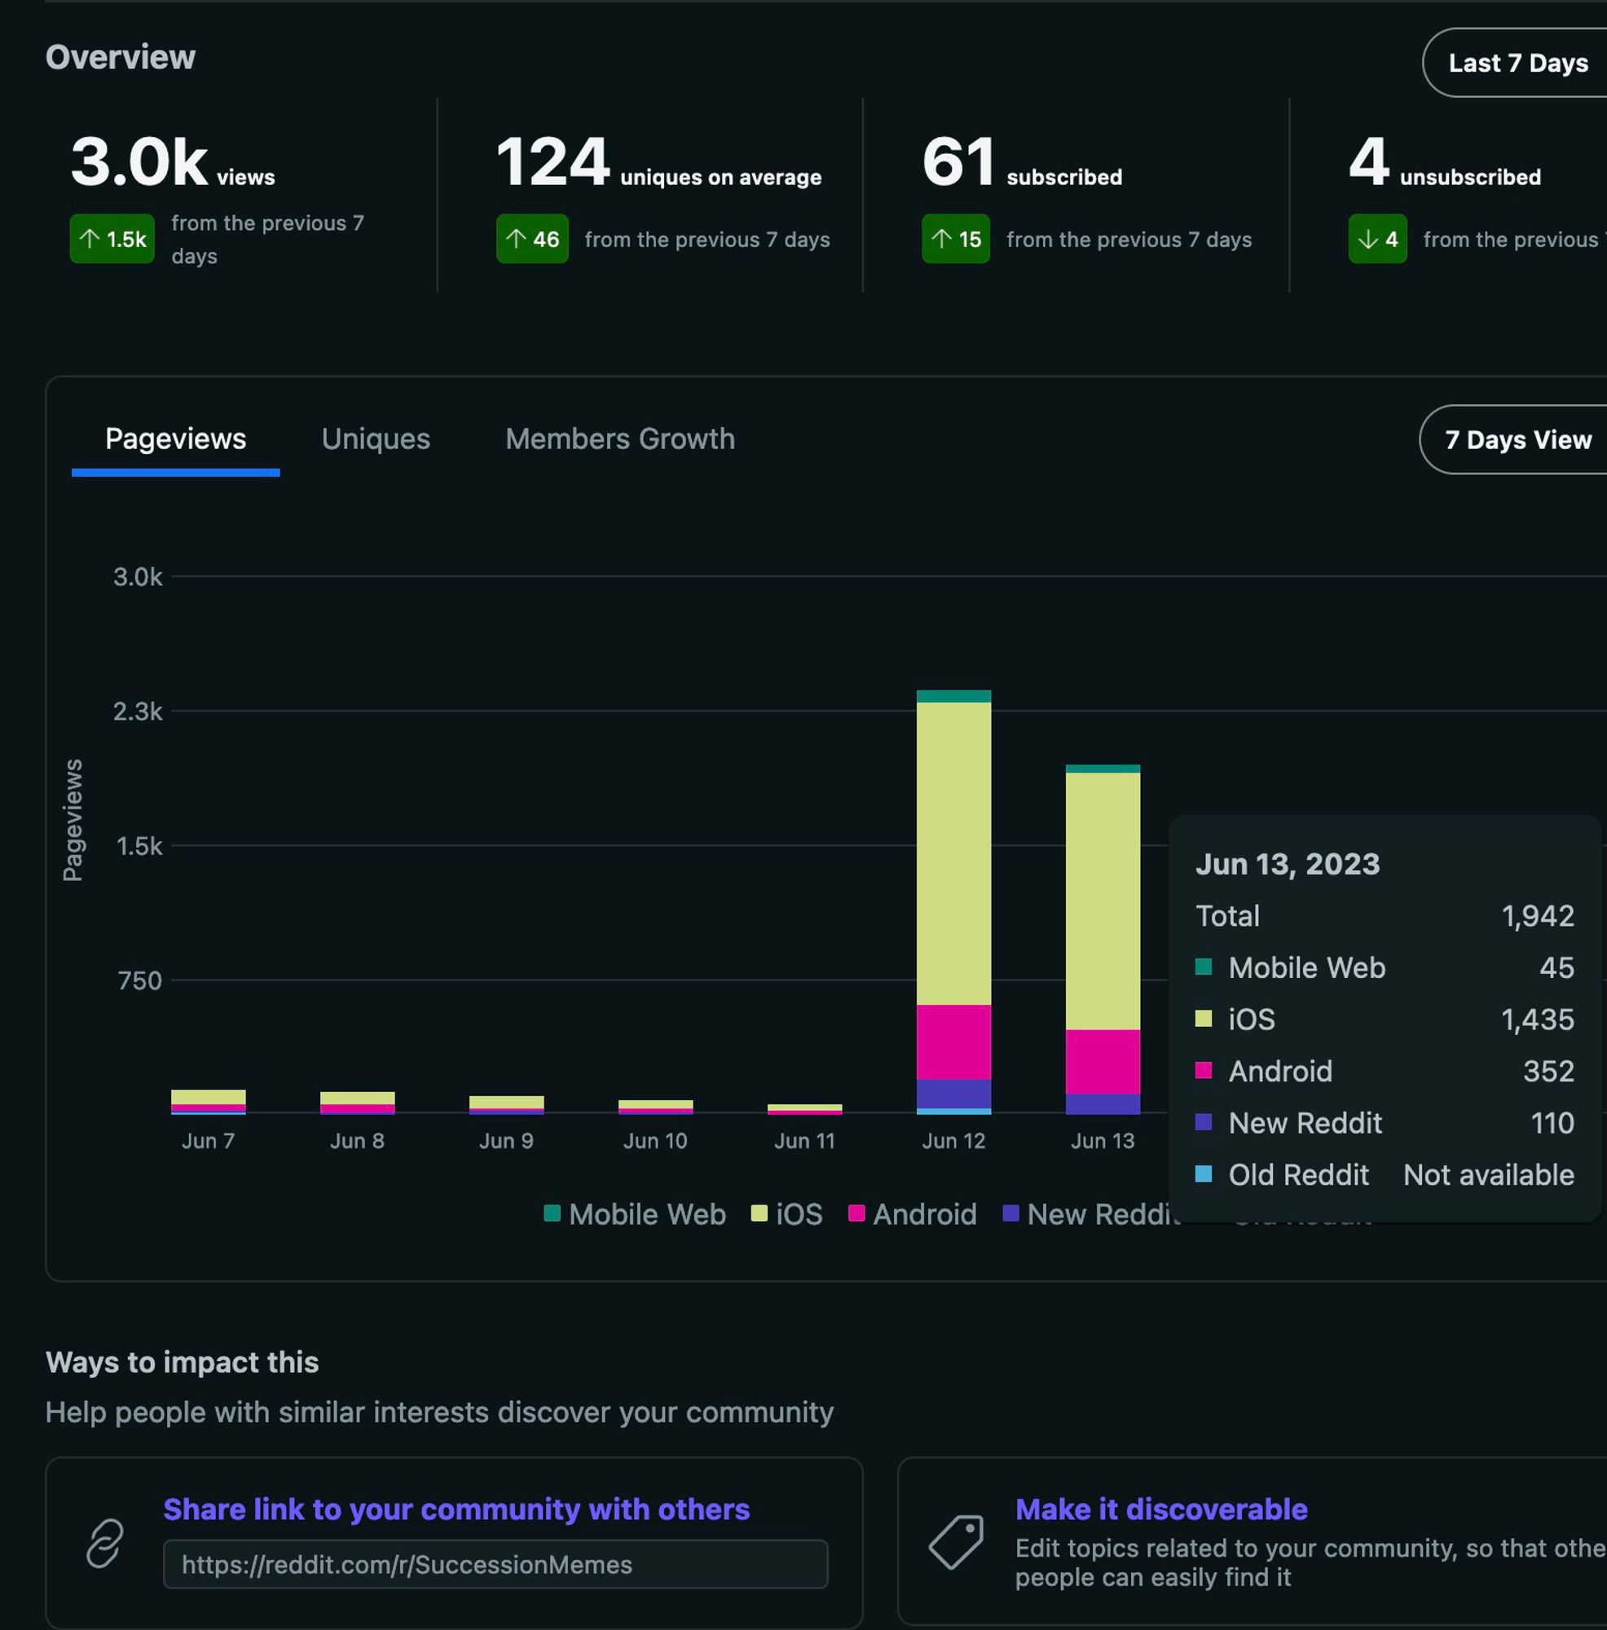
Task: Toggle the Members Growth view
Action: (x=619, y=438)
